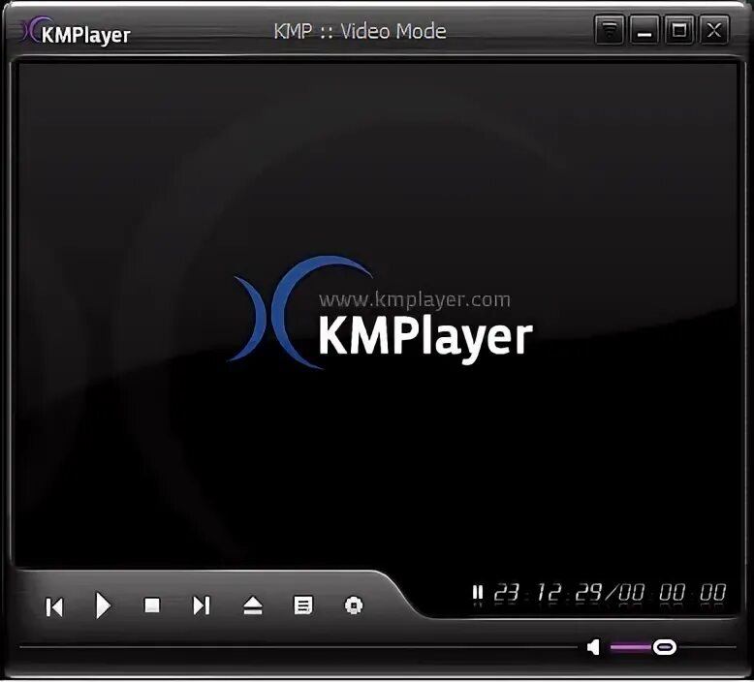Minimize the KMPlayer window
754x682 pixels.
click(644, 30)
